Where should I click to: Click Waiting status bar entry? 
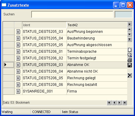7,112
